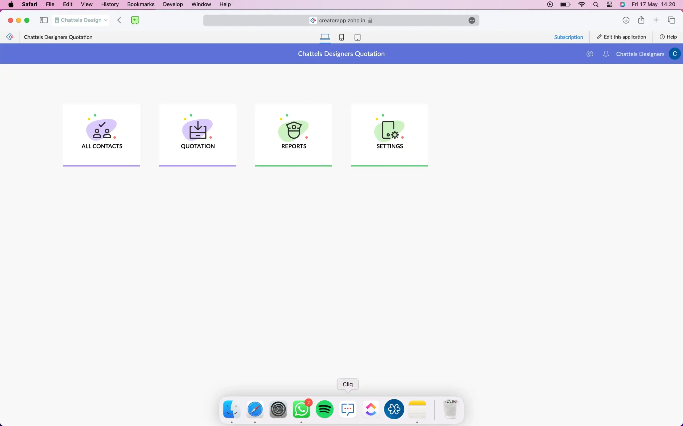Screen dimensions: 683x426
Task: Switch to tablet preview mode
Action: coord(358,37)
